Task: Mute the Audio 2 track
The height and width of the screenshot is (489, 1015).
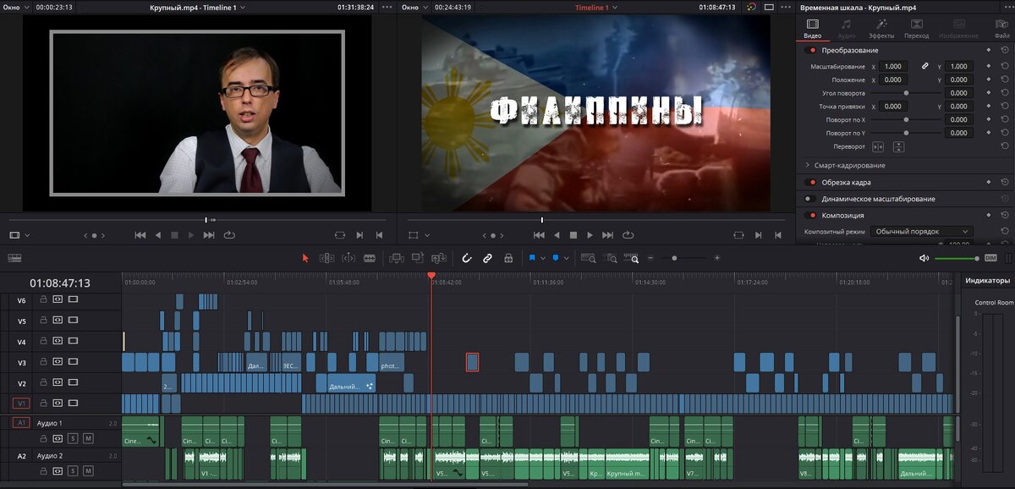Action: (x=88, y=470)
